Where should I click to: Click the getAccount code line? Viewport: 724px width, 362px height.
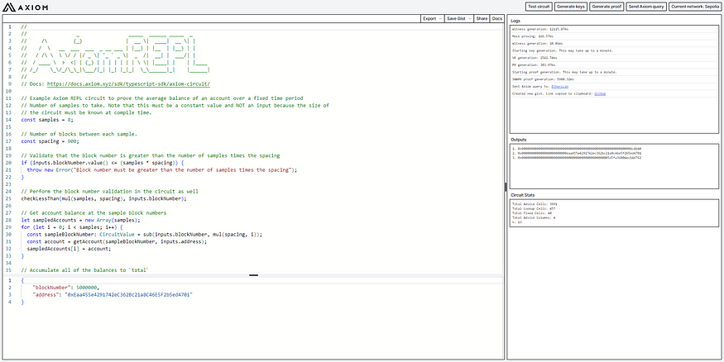(117, 241)
